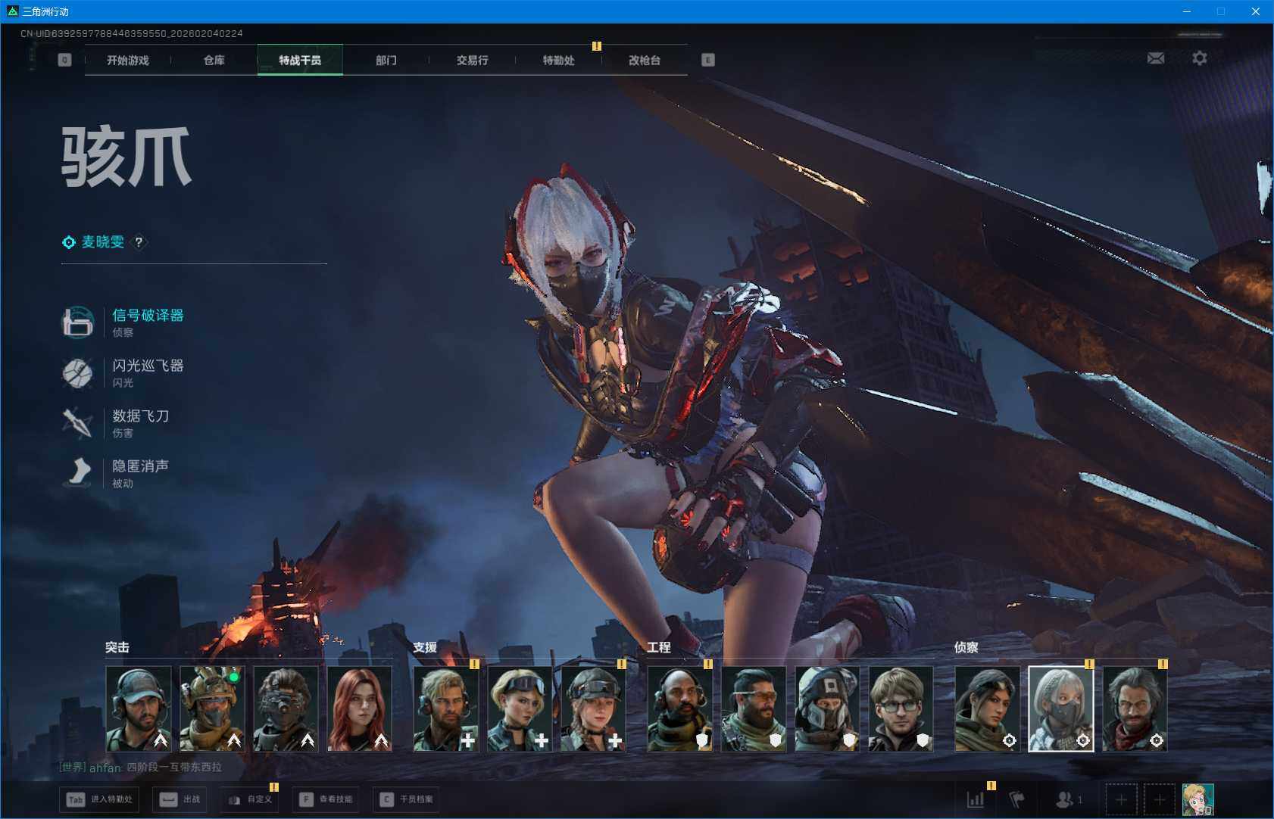Click the 侦察 class heading
This screenshot has width=1274, height=819.
point(966,647)
